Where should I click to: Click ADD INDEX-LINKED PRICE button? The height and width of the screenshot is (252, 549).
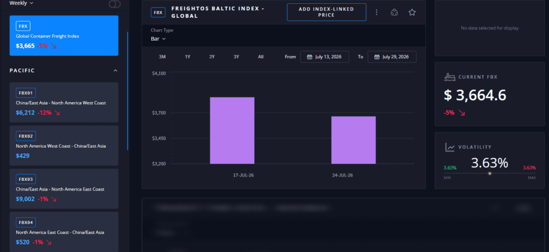coord(327,12)
